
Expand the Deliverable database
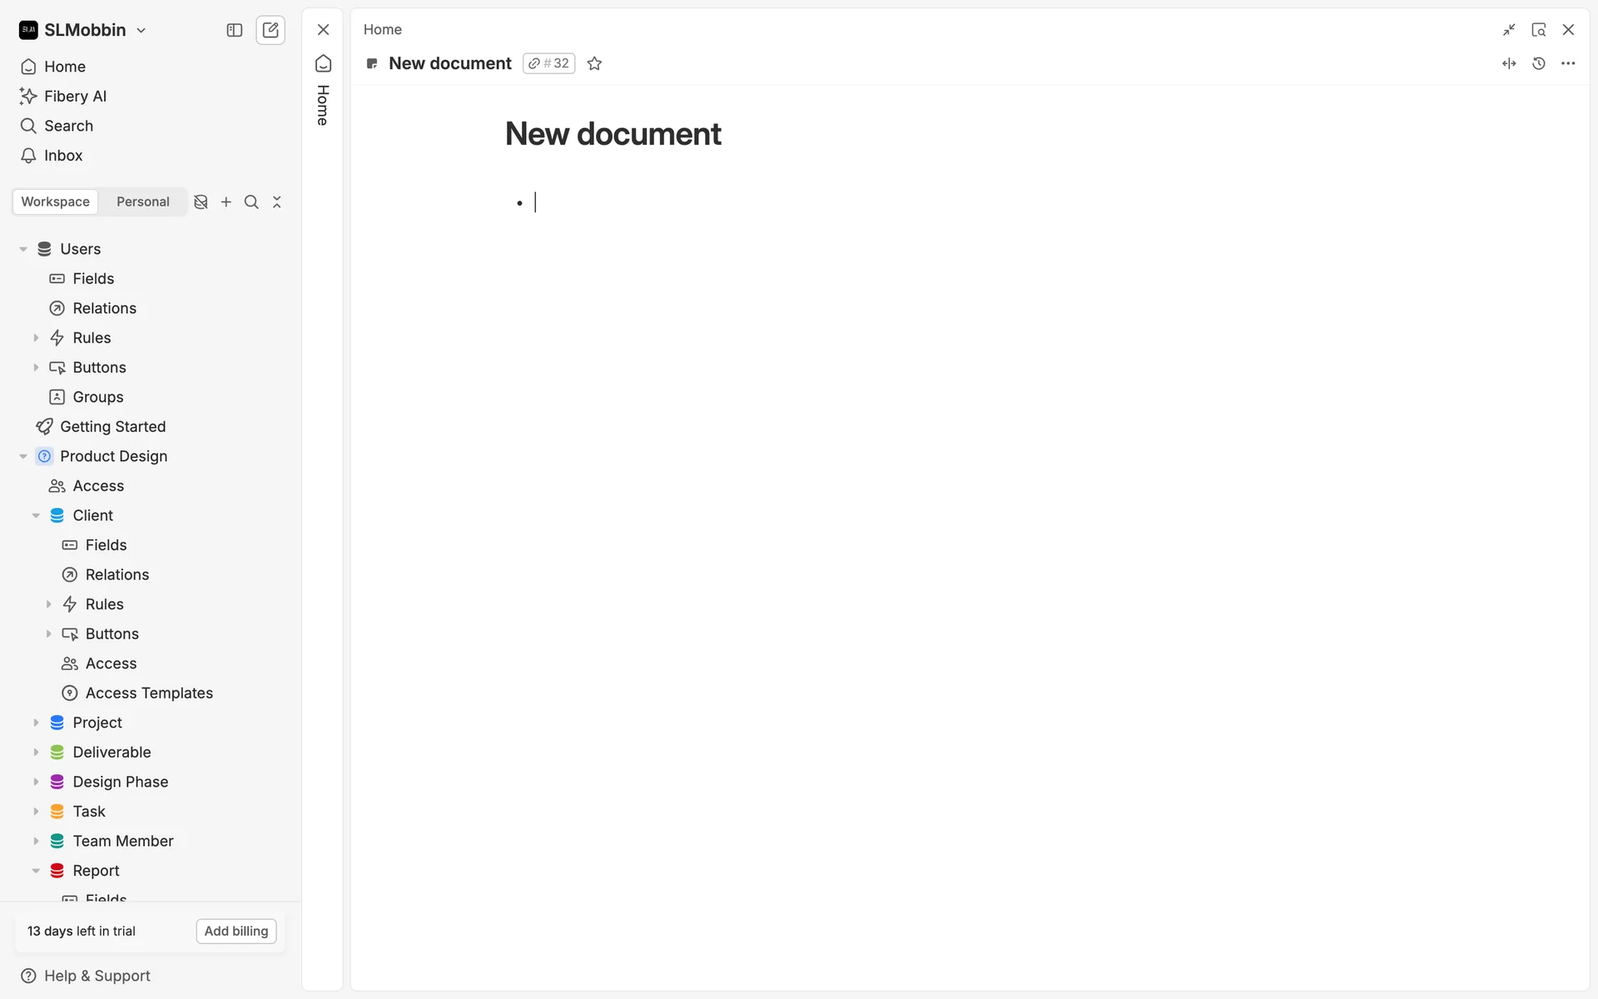(x=36, y=753)
